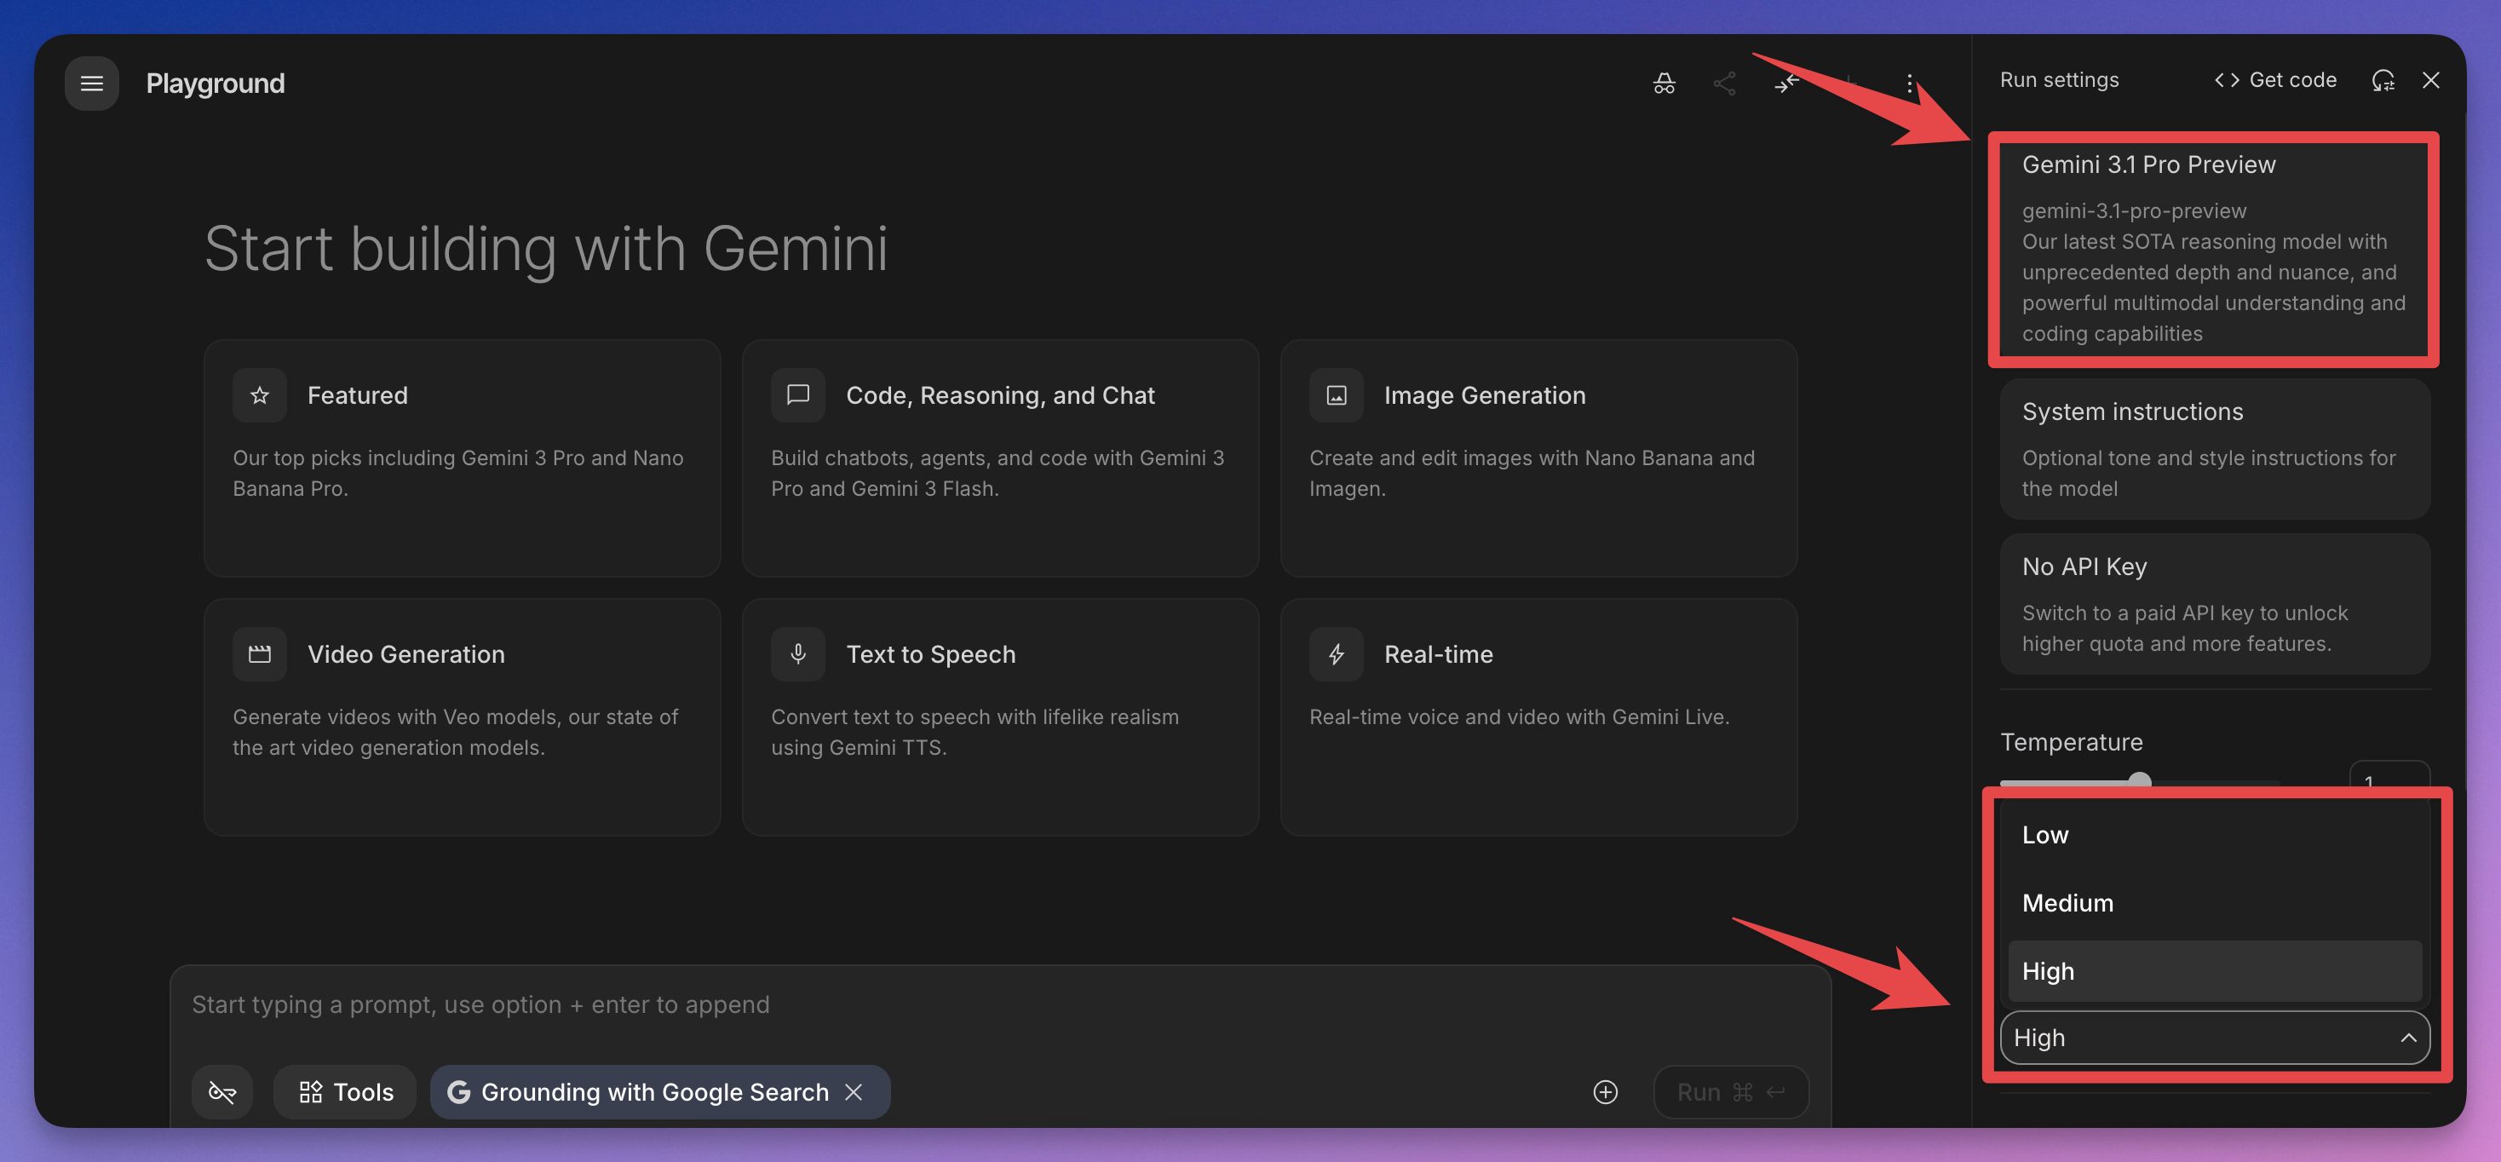The width and height of the screenshot is (2501, 1162).
Task: Expand the System instructions card
Action: tap(2214, 448)
